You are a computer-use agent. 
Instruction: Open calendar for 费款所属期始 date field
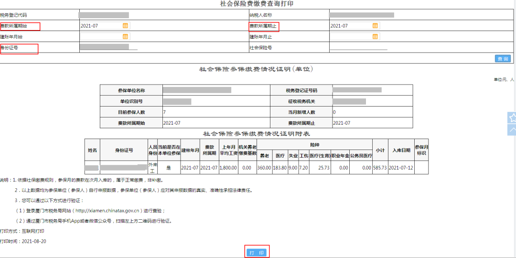pyautogui.click(x=125, y=26)
